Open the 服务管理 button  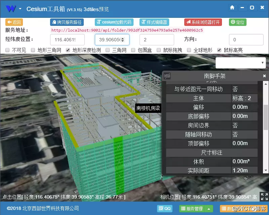[192, 209]
